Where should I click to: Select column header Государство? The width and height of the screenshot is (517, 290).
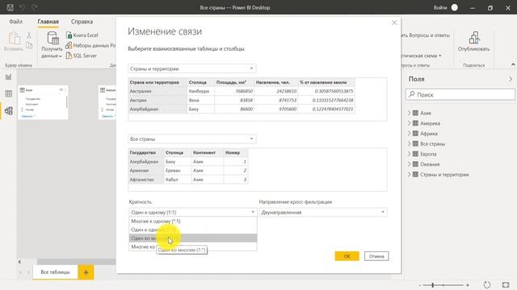[x=146, y=152]
